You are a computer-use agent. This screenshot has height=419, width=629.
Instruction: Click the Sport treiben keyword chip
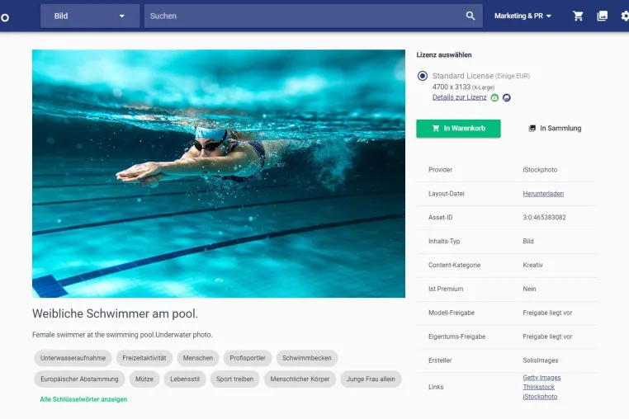click(x=235, y=379)
